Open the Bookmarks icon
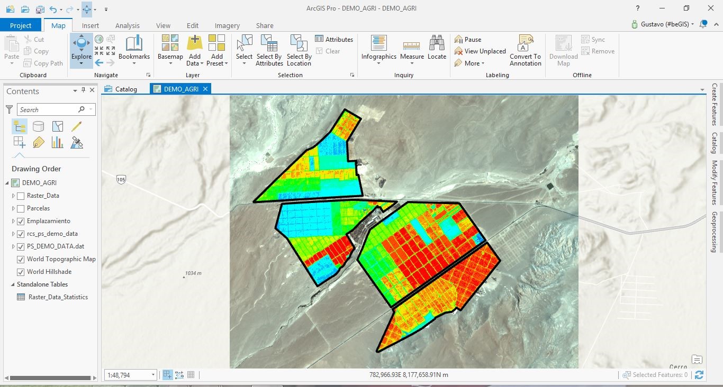The height and width of the screenshot is (387, 723). 134,44
